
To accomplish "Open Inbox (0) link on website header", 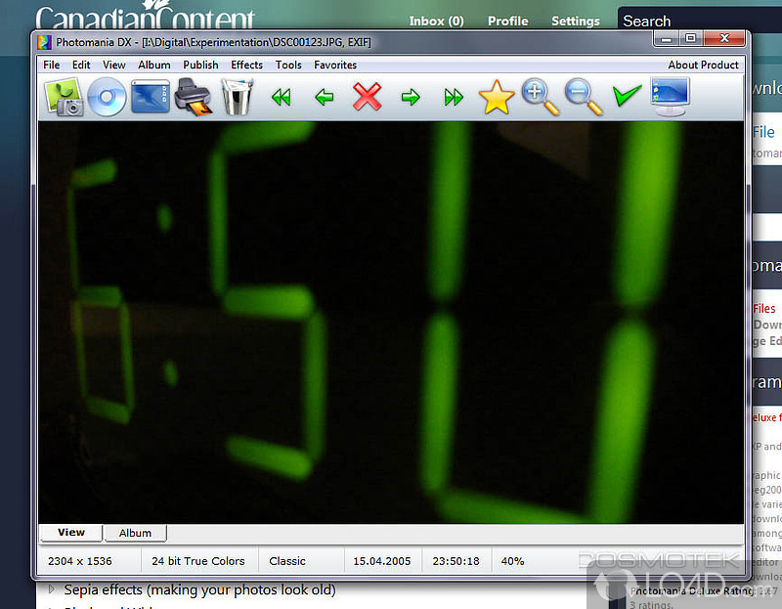I will 436,21.
